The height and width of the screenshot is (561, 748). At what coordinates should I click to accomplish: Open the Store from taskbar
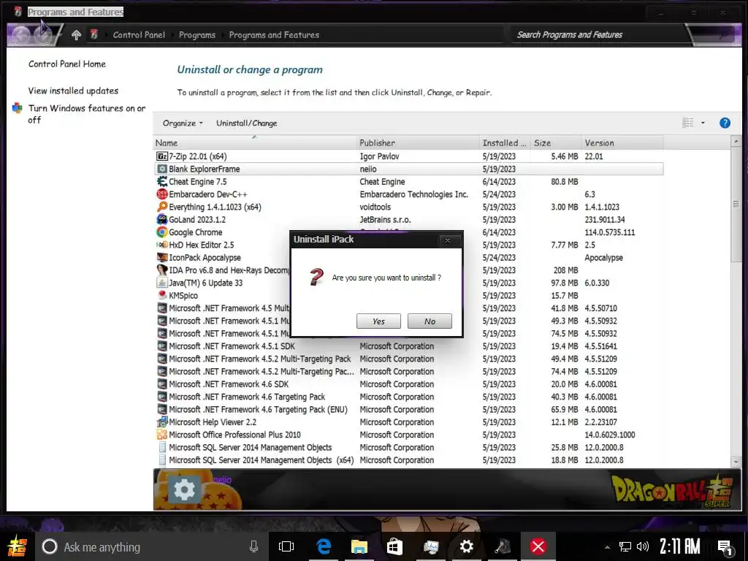(x=394, y=546)
